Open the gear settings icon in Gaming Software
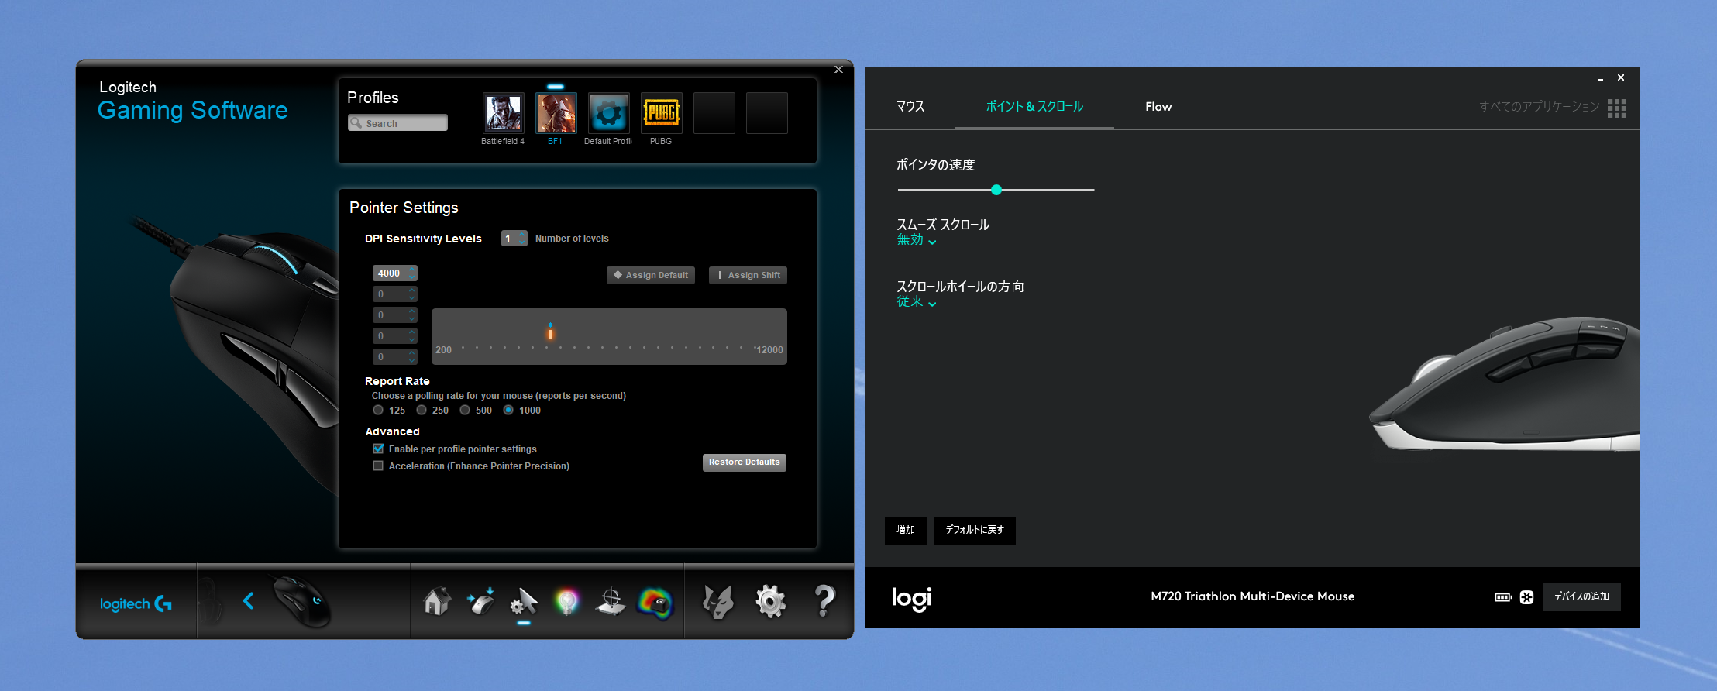Viewport: 1717px width, 691px height. tap(771, 601)
